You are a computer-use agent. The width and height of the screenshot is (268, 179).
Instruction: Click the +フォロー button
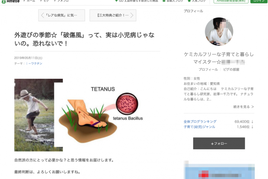pyautogui.click(x=219, y=143)
